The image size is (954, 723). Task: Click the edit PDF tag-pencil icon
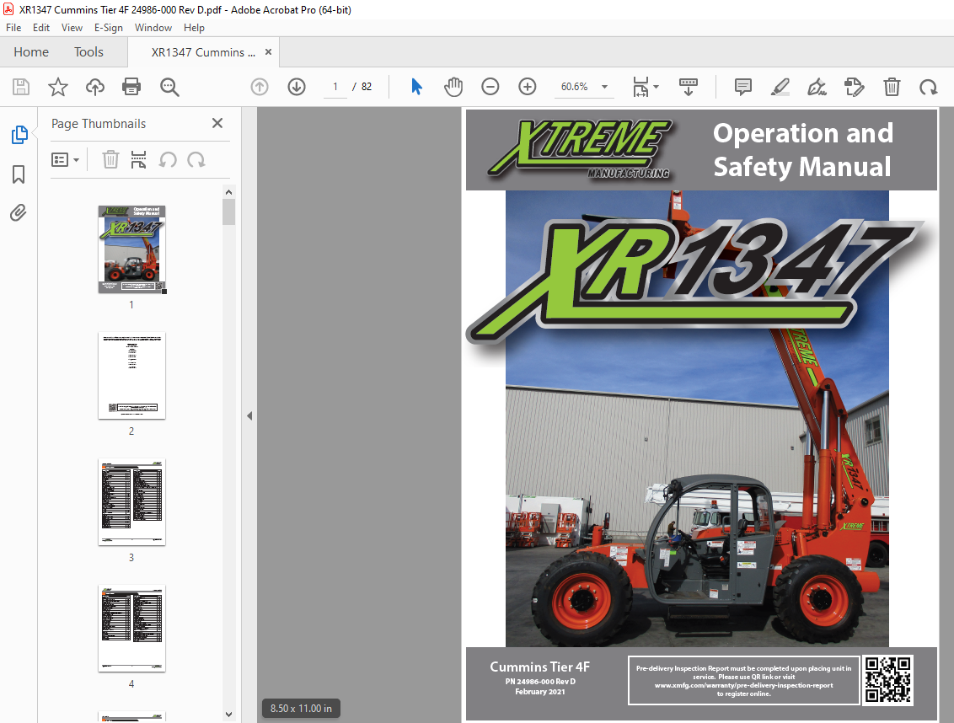[x=855, y=87]
